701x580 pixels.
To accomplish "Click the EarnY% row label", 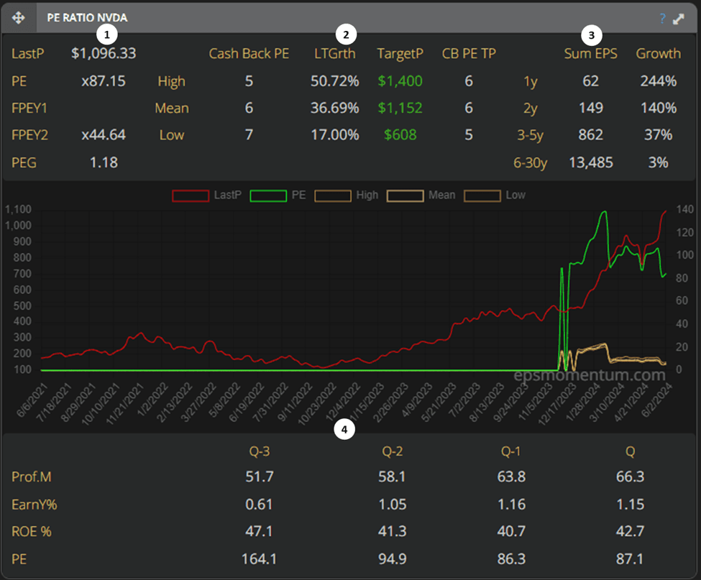I will tap(35, 505).
